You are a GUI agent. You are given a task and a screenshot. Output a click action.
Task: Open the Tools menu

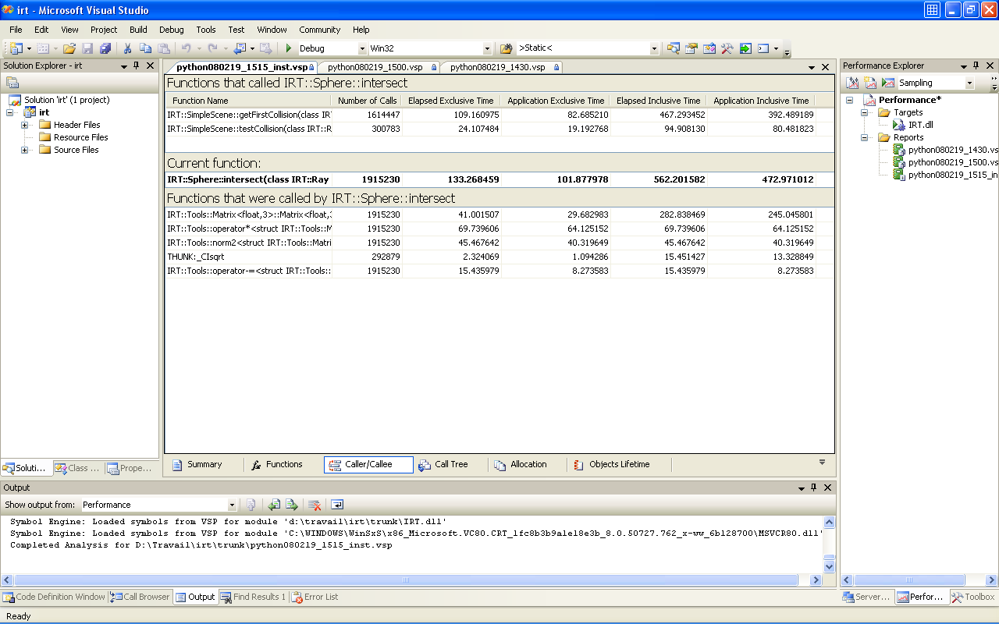tap(206, 30)
